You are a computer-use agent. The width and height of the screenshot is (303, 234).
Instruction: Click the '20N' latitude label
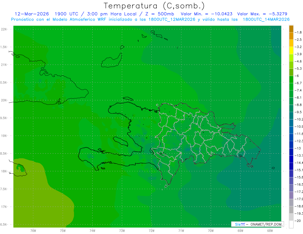4,100
